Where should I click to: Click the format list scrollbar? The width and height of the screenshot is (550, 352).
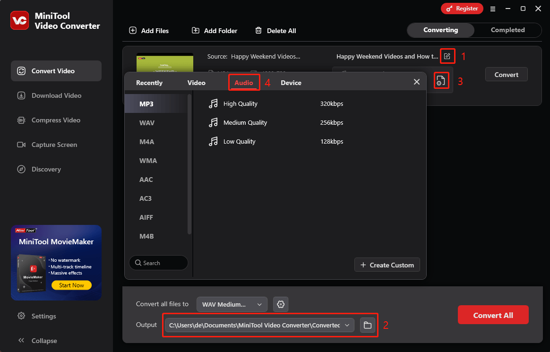[190, 164]
